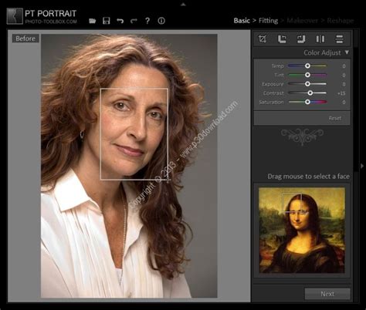Click the Temp slider handle
The image size is (366, 310).
click(x=307, y=66)
